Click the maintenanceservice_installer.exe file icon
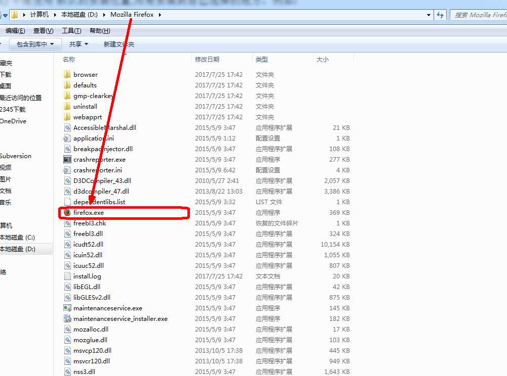This screenshot has height=376, width=507. (67, 318)
